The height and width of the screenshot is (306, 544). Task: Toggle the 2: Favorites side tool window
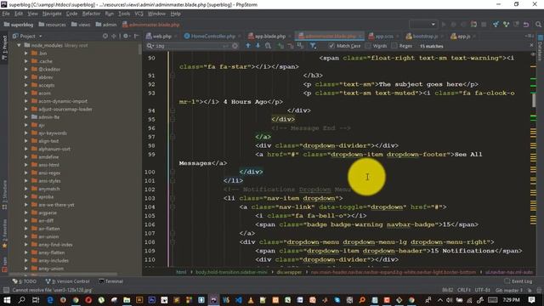4,234
